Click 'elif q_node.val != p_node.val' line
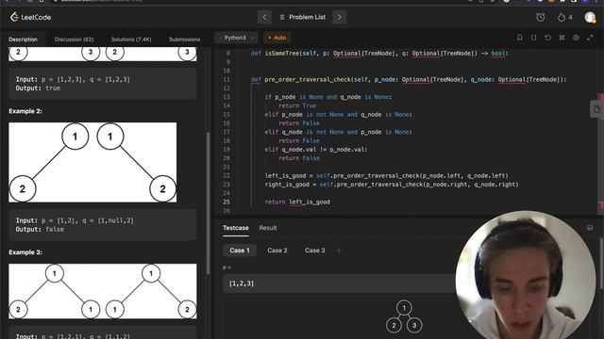 pyautogui.click(x=316, y=150)
